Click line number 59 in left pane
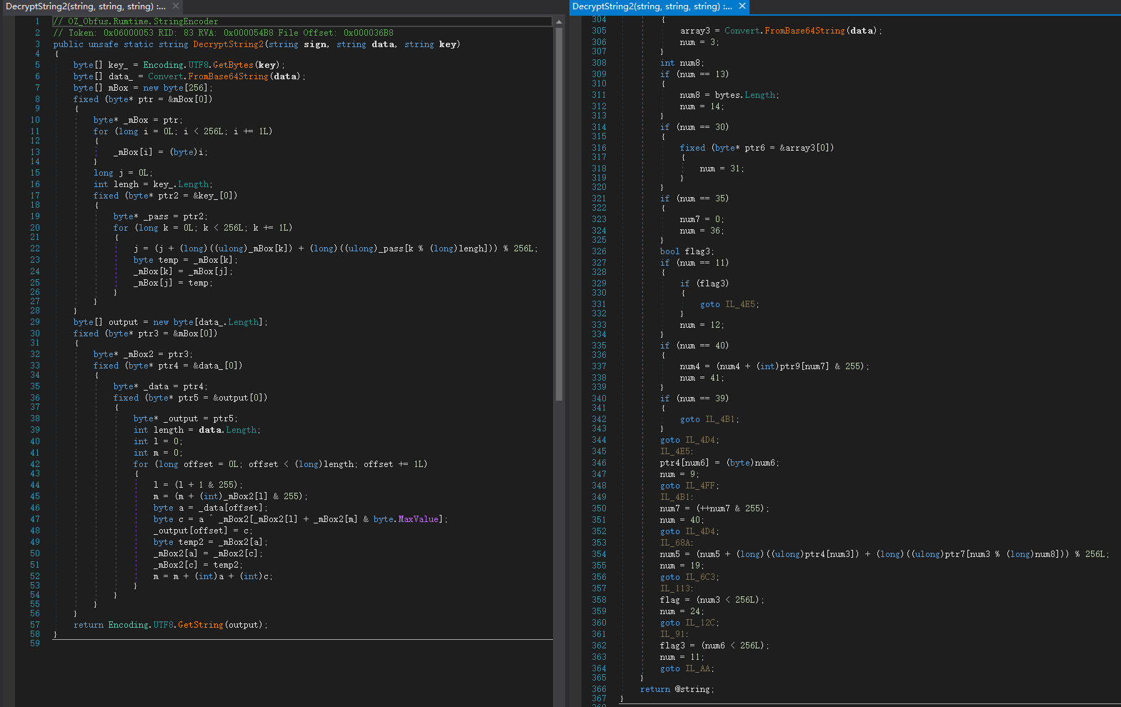 (35, 643)
